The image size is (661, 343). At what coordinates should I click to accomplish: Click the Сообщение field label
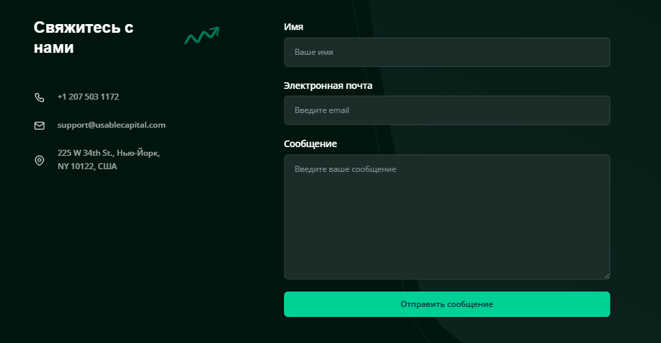pos(310,144)
